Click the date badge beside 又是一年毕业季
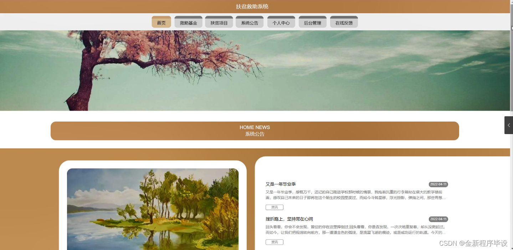The image size is (513, 250). point(438,184)
